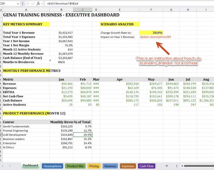This screenshot has width=214, height=170.
Task: Click 'KEY METRICS SUMMARY' header cell
Action: (26, 24)
